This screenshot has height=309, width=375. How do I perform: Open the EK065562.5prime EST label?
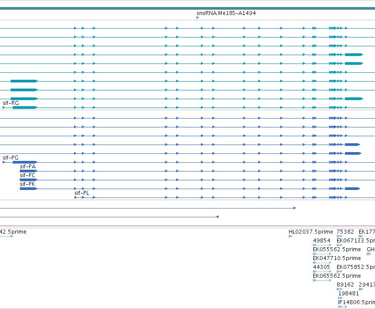pyautogui.click(x=337, y=276)
